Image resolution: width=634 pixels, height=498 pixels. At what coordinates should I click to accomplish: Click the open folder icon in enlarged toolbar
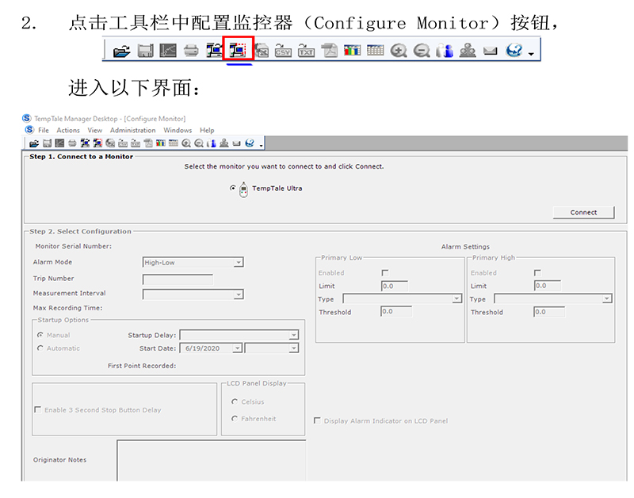[x=120, y=51]
